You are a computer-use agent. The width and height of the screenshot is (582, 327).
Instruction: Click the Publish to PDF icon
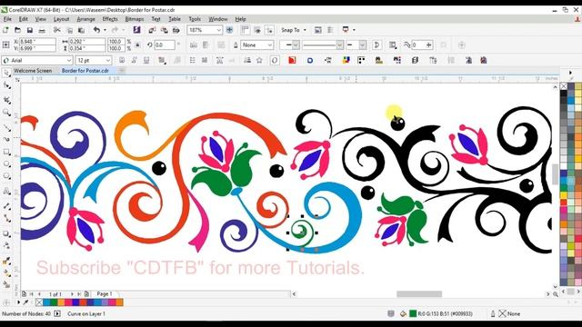point(176,30)
